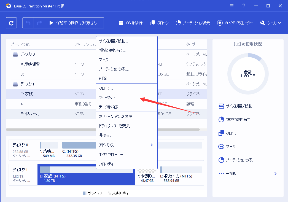The width and height of the screenshot is (288, 202).
Task: Choose 領域の割り当て in context menu
Action: pos(127,50)
